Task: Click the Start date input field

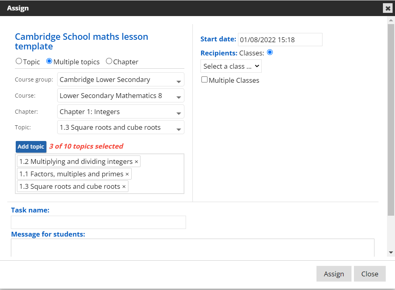Action: coord(280,40)
